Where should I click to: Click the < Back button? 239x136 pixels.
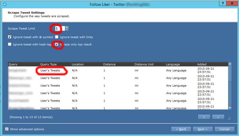pyautogui.click(x=181, y=129)
